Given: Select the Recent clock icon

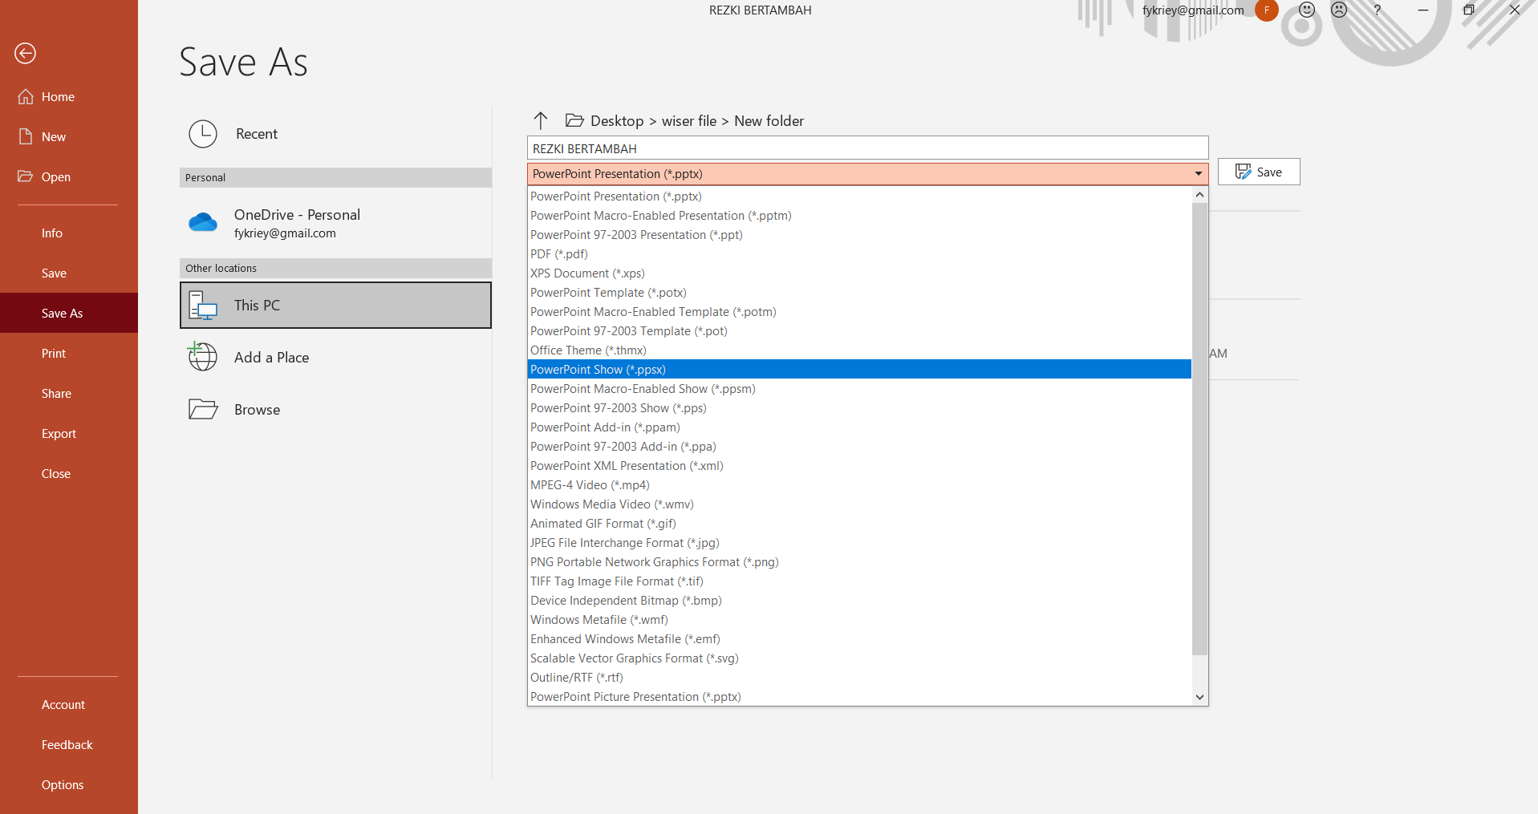Looking at the screenshot, I should [203, 134].
